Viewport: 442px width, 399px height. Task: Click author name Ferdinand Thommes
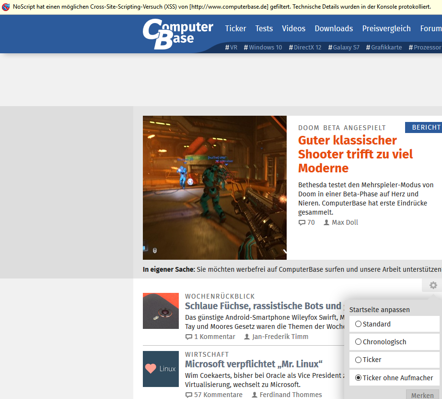[x=291, y=395]
